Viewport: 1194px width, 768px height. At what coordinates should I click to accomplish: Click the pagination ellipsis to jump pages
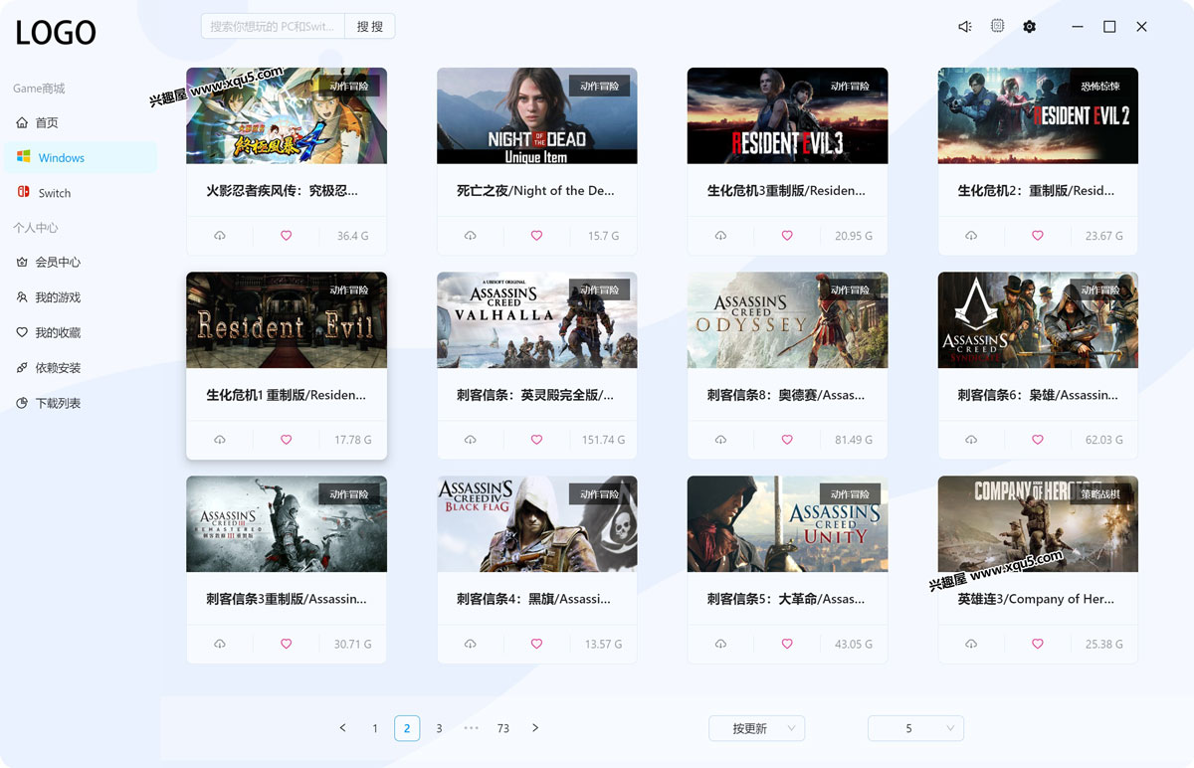tap(471, 728)
